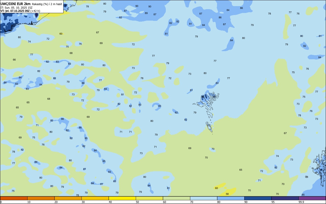
Task: Click the legend tick label '95'
Action: tap(273, 202)
